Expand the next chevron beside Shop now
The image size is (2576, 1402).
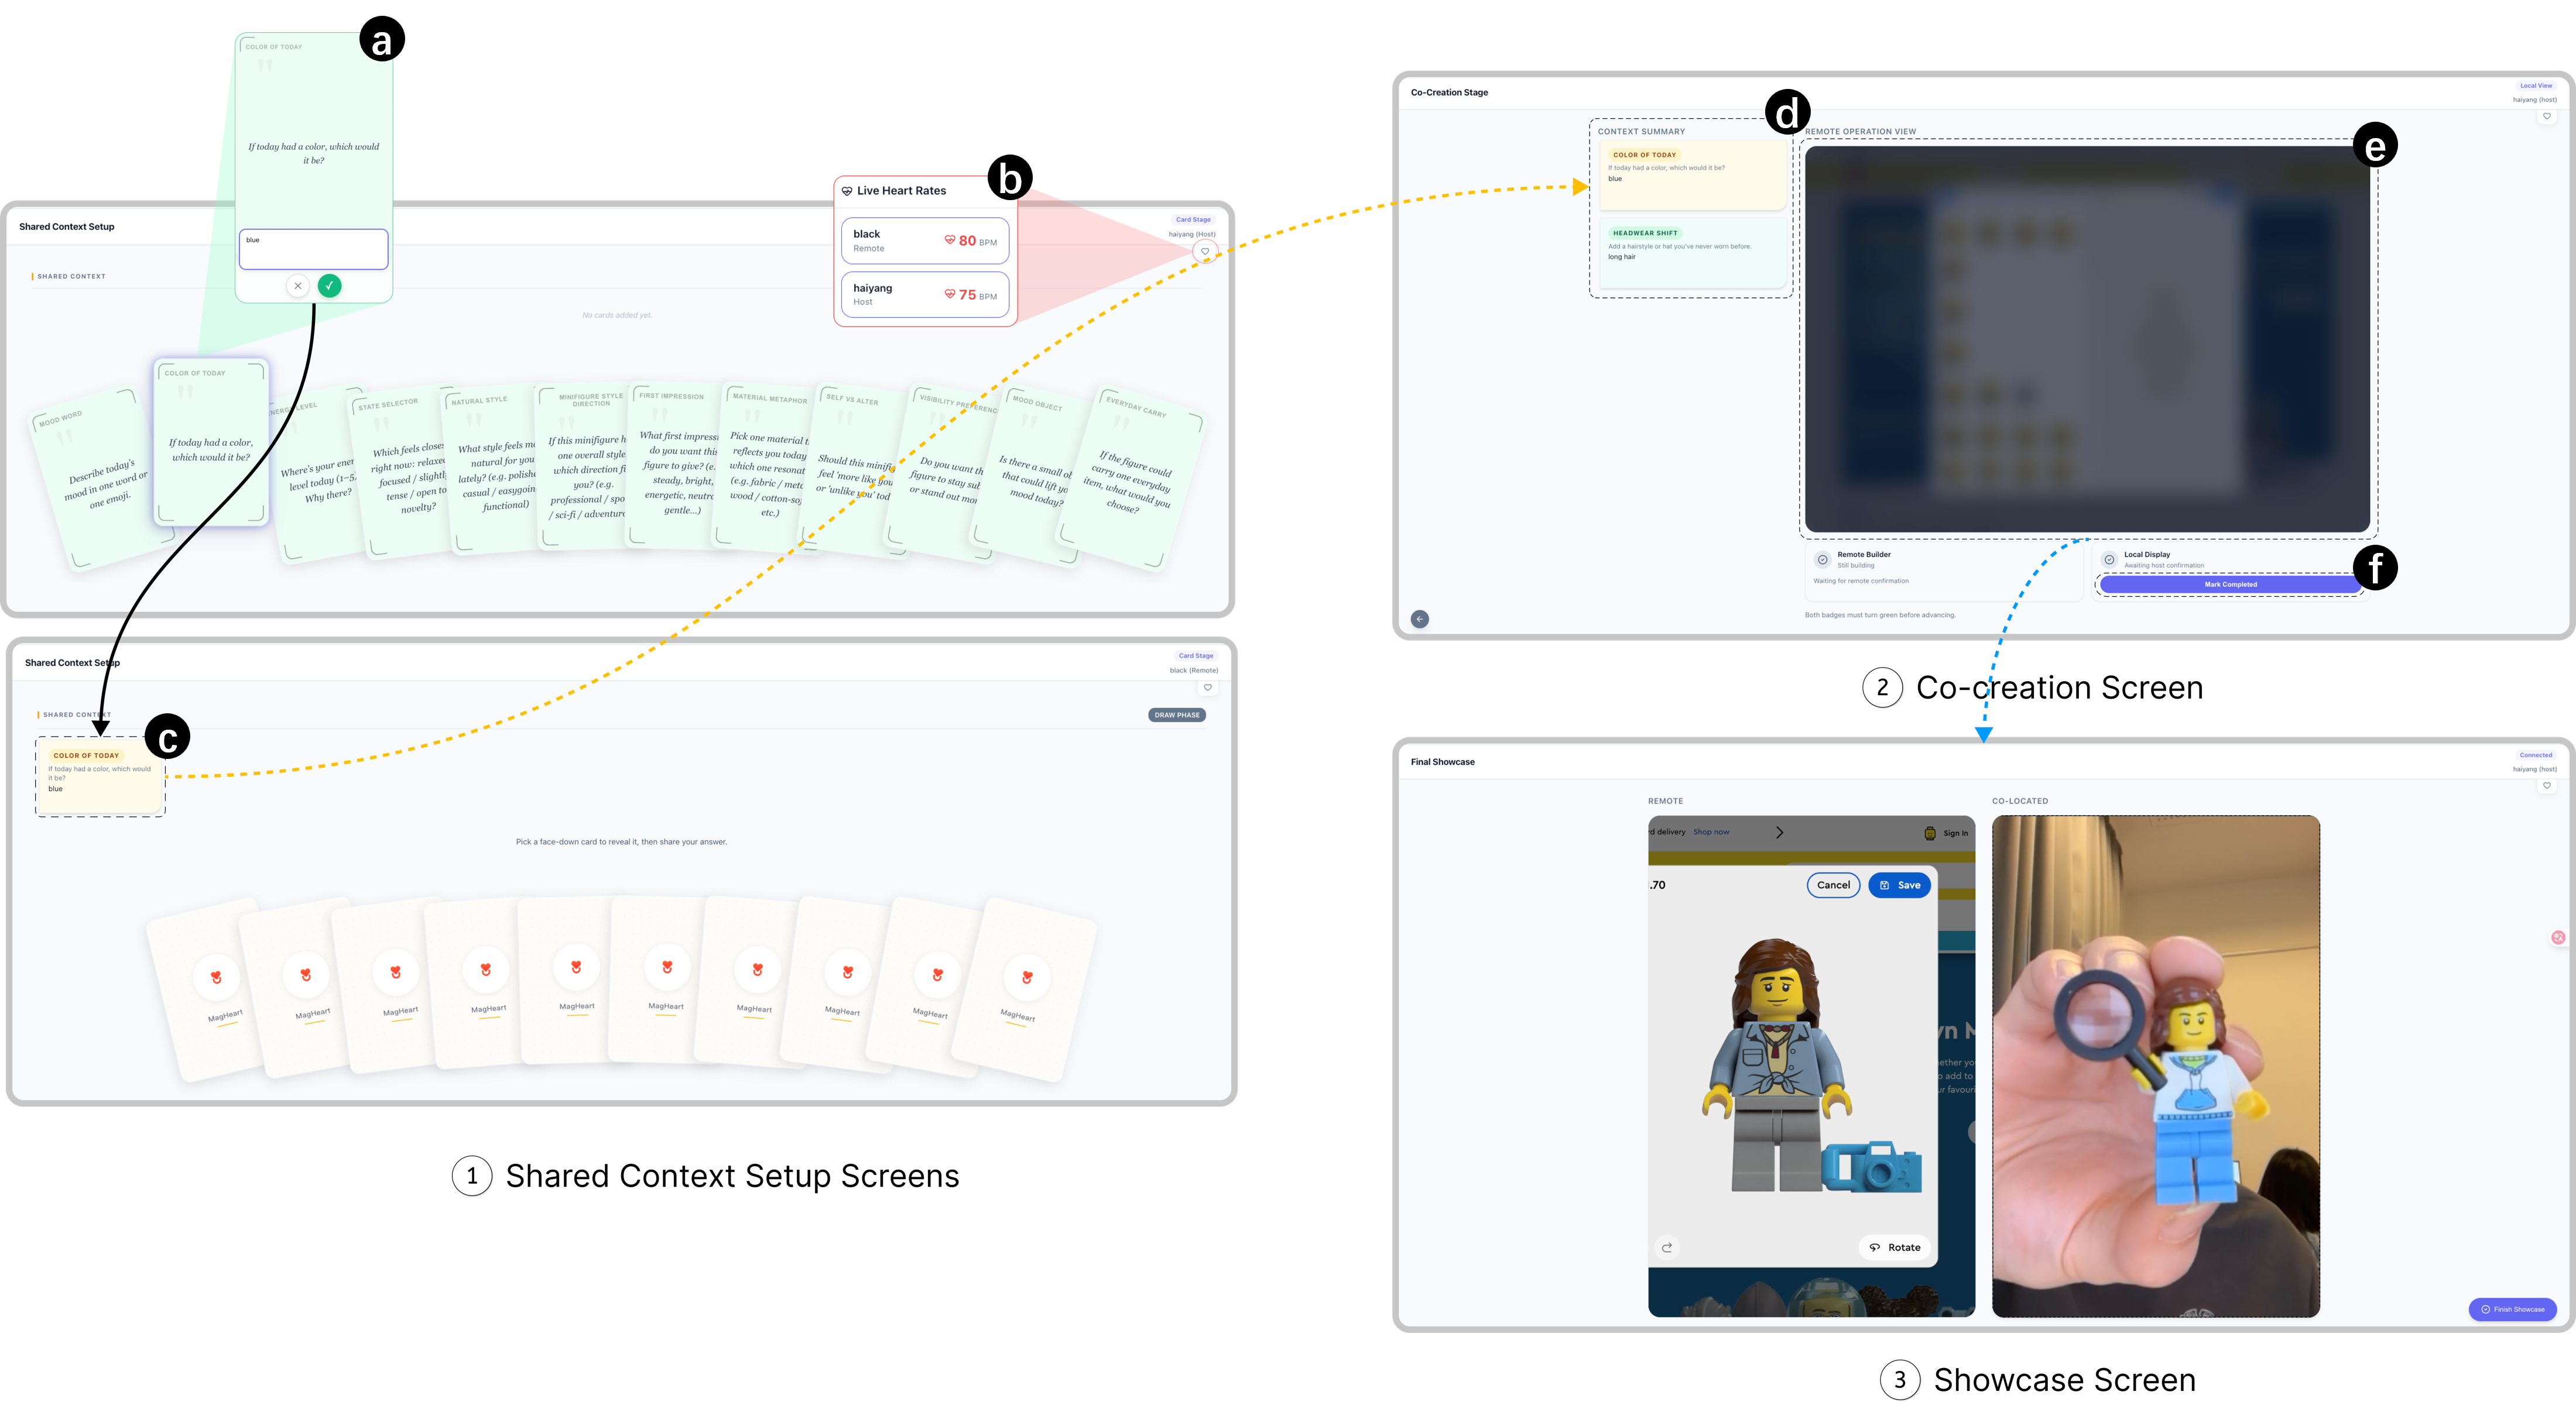coord(1779,833)
